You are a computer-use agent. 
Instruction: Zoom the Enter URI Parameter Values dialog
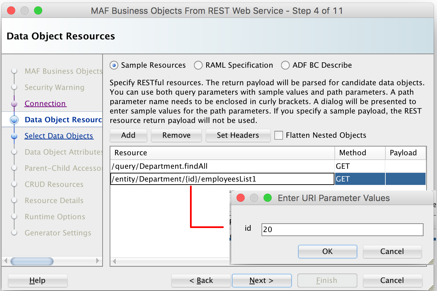pyautogui.click(x=268, y=198)
